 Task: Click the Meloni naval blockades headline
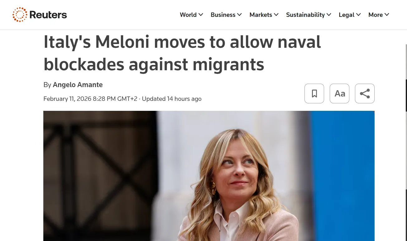coord(182,53)
